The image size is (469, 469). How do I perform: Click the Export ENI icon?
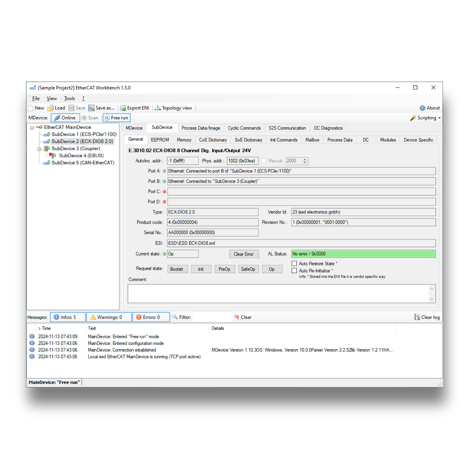(x=123, y=108)
